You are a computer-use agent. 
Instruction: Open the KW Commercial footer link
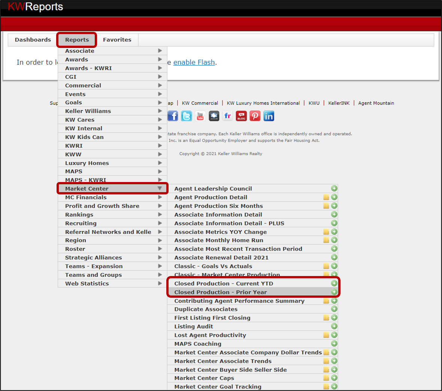200,103
